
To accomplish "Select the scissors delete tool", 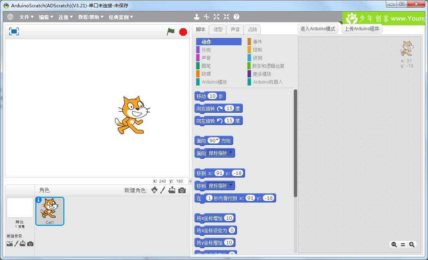I will click(206, 17).
